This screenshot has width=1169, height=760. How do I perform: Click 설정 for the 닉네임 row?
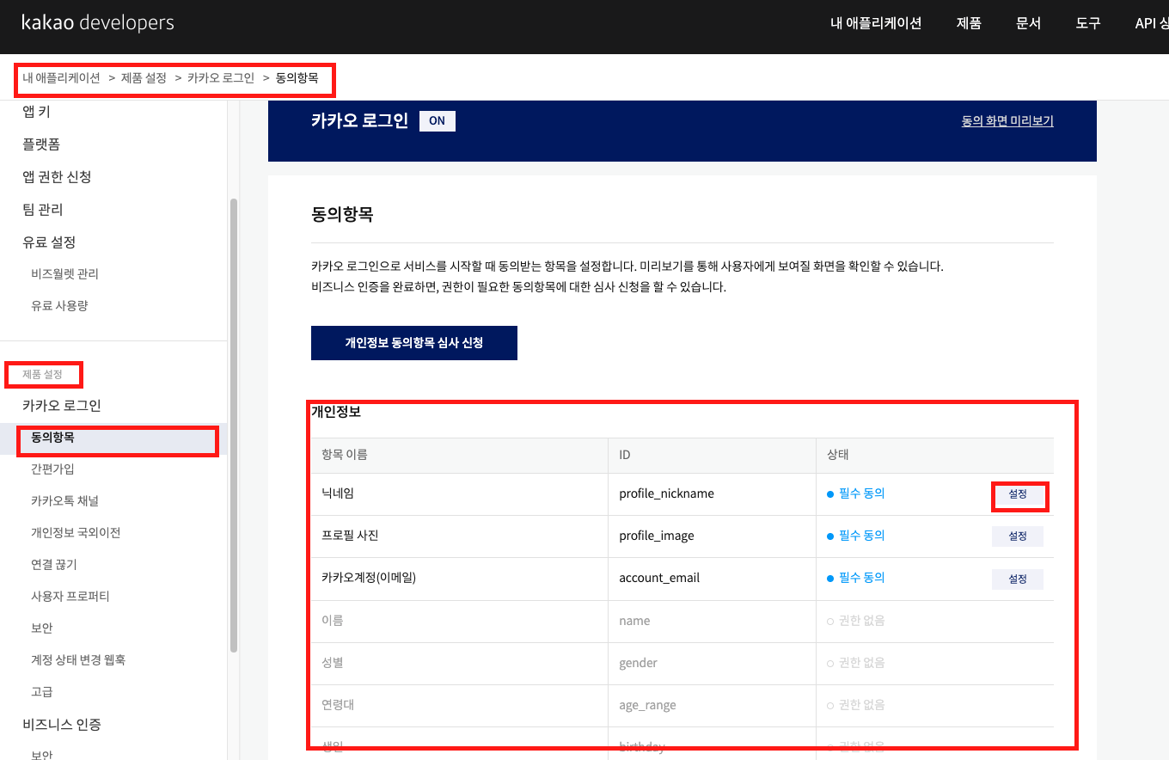pyautogui.click(x=1018, y=494)
